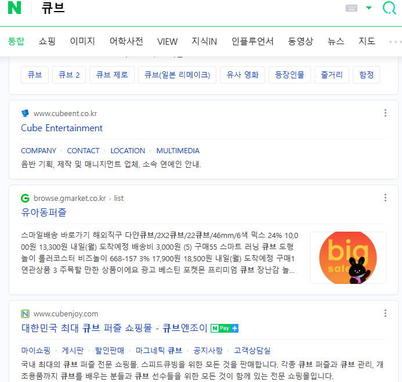Open the Cube Entertainment result title
Image resolution: width=402 pixels, height=382 pixels.
pos(62,128)
